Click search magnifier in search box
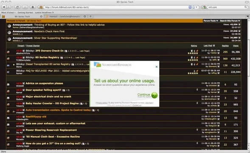 [245, 7]
